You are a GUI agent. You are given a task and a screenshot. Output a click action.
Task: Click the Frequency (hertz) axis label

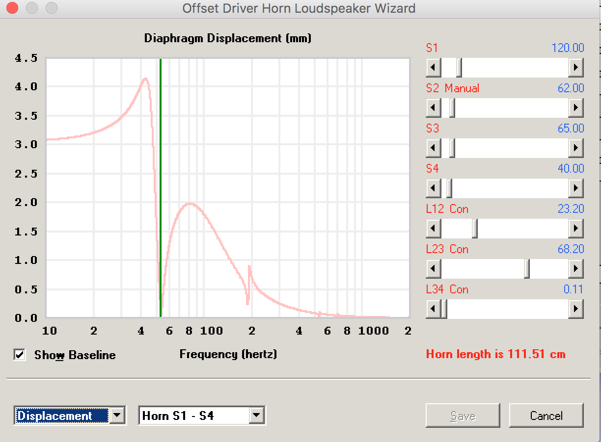tap(228, 354)
